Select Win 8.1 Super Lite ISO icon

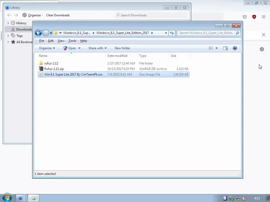click(41, 74)
